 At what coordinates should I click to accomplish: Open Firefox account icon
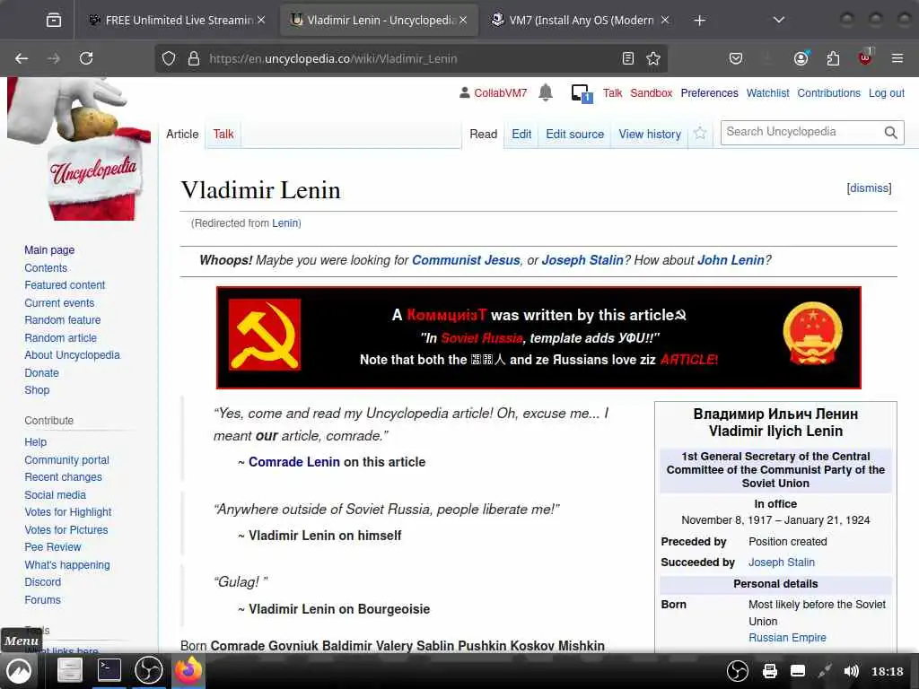coord(801,58)
